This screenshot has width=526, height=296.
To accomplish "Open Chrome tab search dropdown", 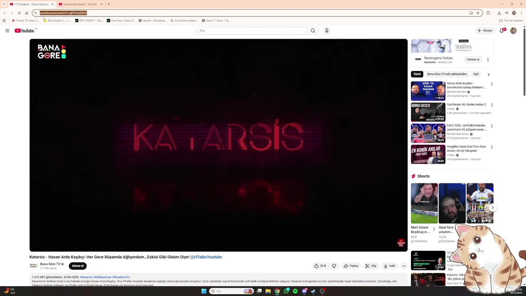I will click(x=4, y=4).
